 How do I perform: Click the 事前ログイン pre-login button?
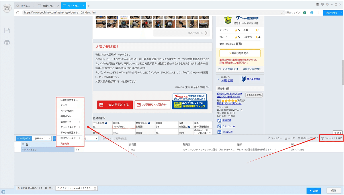pyautogui.click(x=294, y=13)
